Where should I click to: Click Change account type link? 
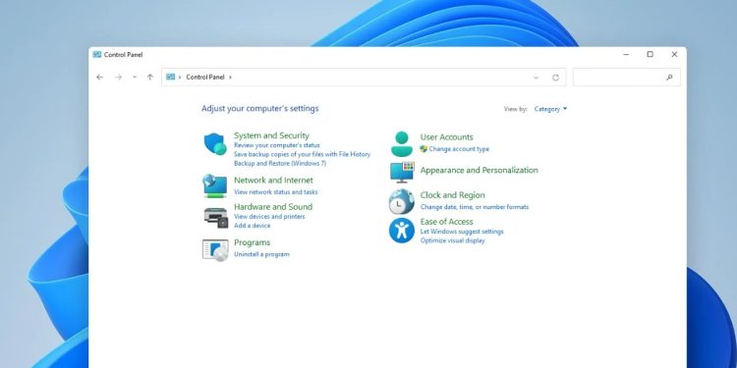tap(459, 149)
